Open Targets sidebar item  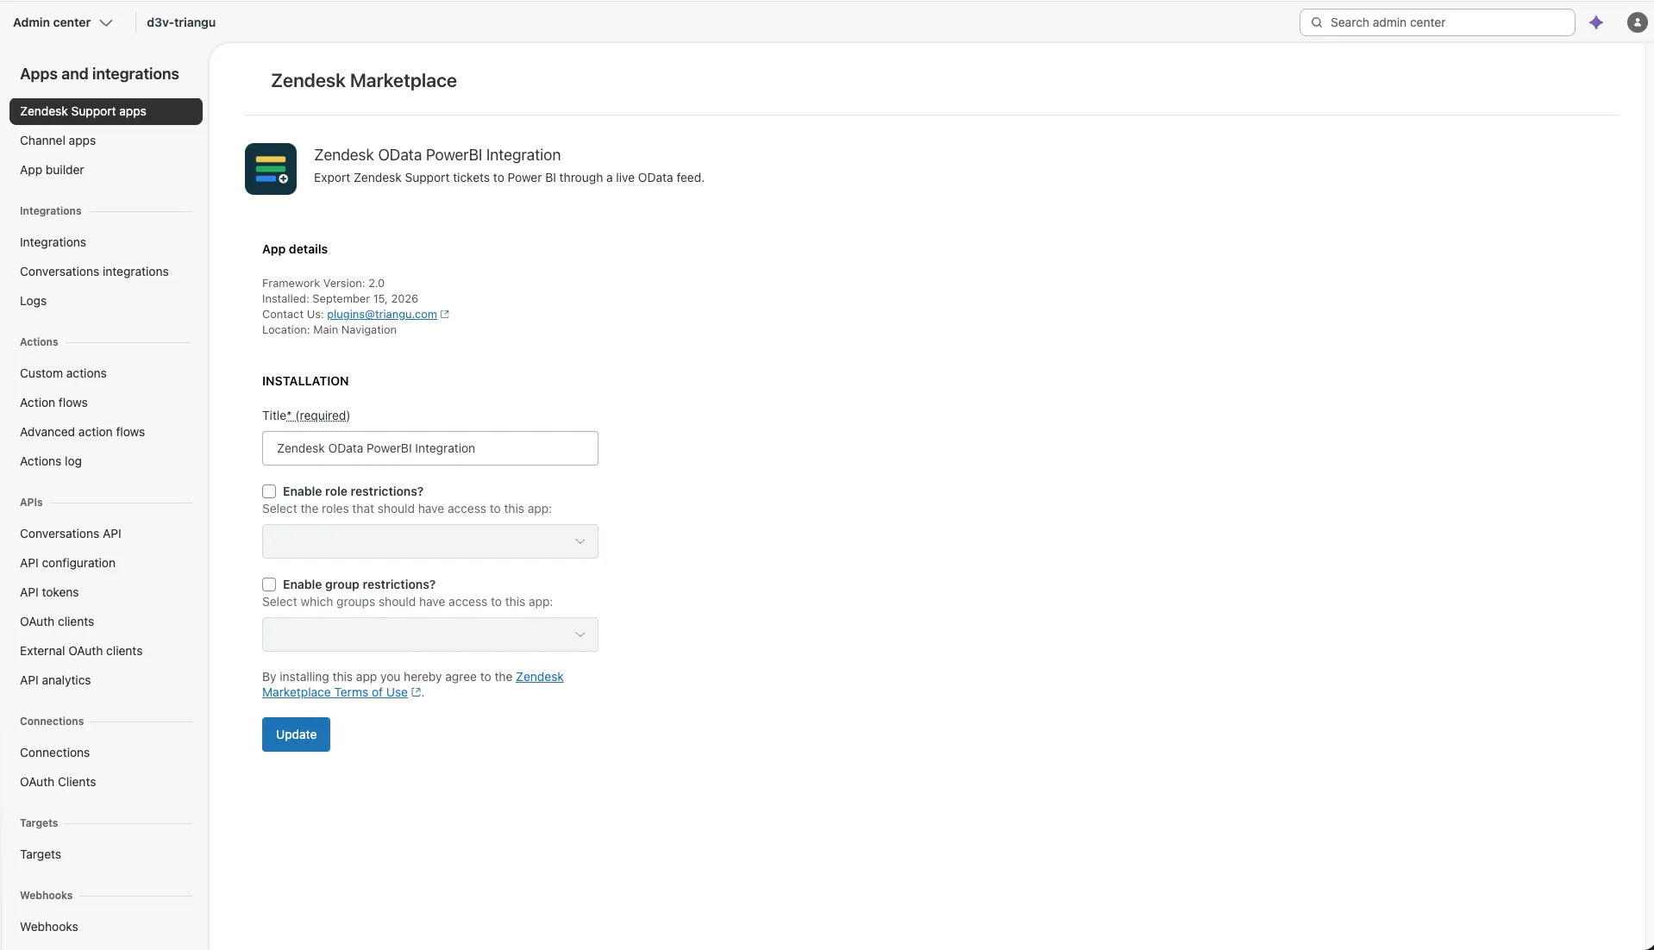[x=41, y=854]
